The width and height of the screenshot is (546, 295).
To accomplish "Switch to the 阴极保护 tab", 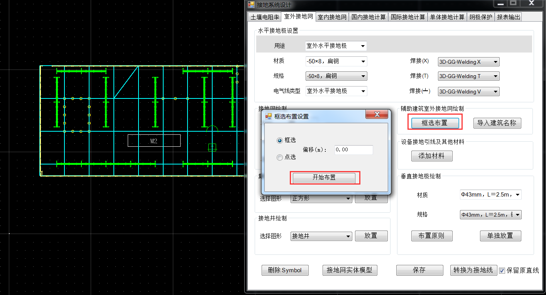I will (x=481, y=17).
